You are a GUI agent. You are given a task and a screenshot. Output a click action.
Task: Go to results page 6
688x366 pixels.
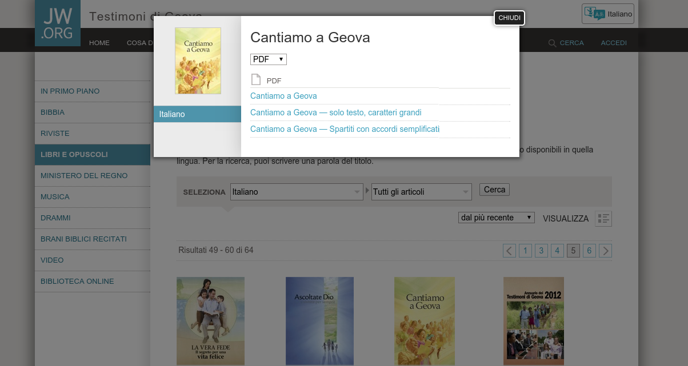tap(589, 250)
